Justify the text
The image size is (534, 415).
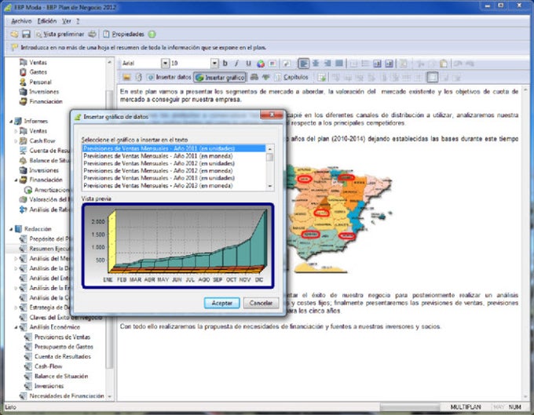(339, 64)
